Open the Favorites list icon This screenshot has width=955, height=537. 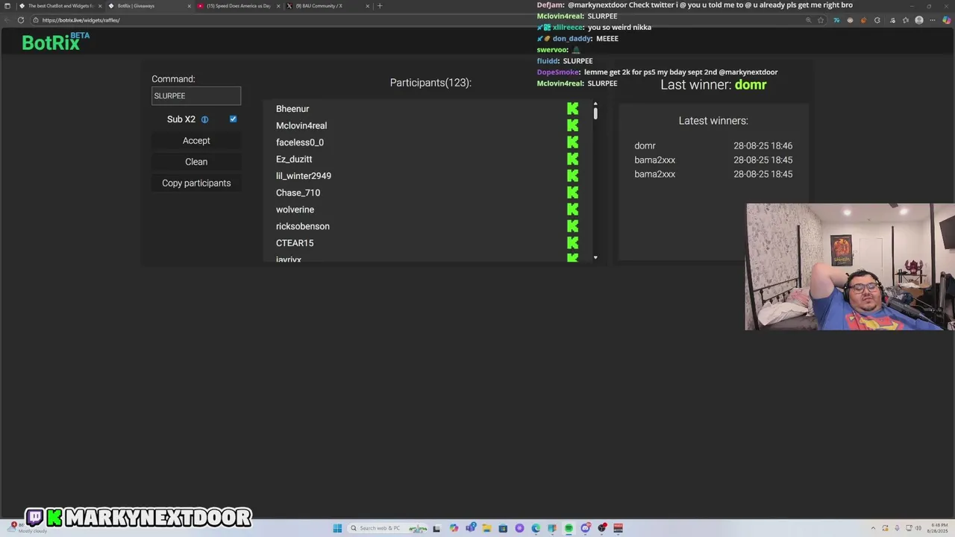click(905, 20)
